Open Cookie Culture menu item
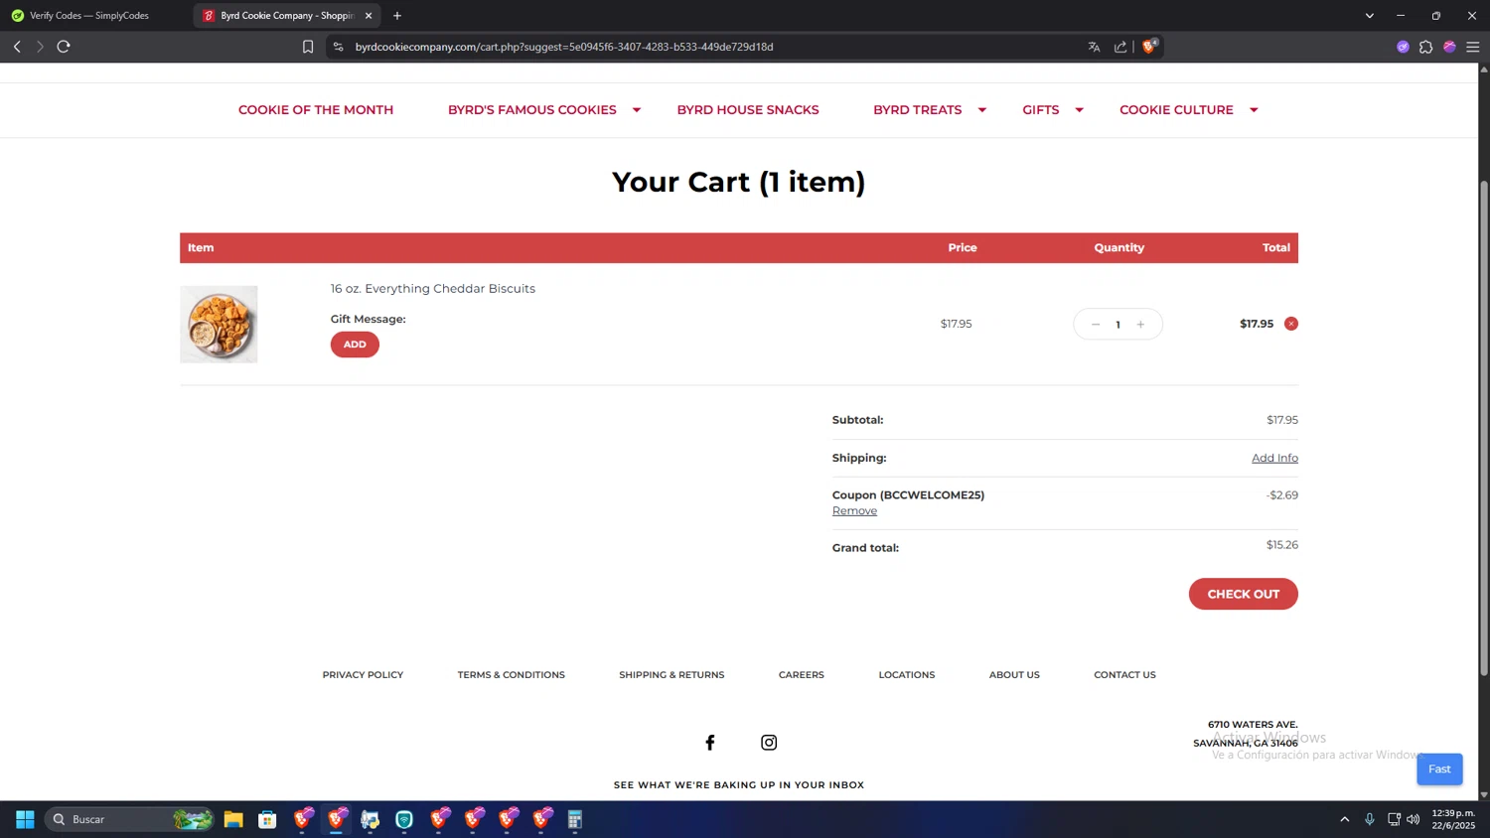Image resolution: width=1490 pixels, height=838 pixels. pyautogui.click(x=1176, y=110)
